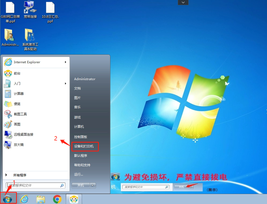
Task: Open Internet Explorer from the taskbar
Action: [x=24, y=199]
